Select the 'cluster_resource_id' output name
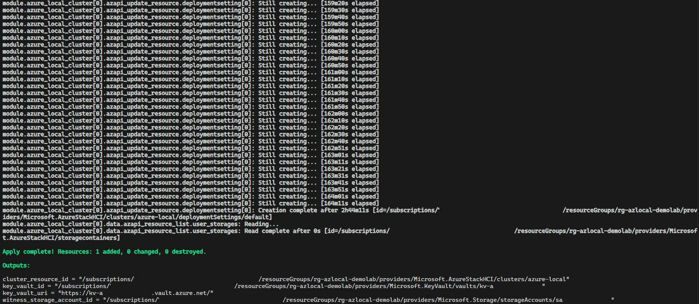699x304 pixels. [35, 279]
